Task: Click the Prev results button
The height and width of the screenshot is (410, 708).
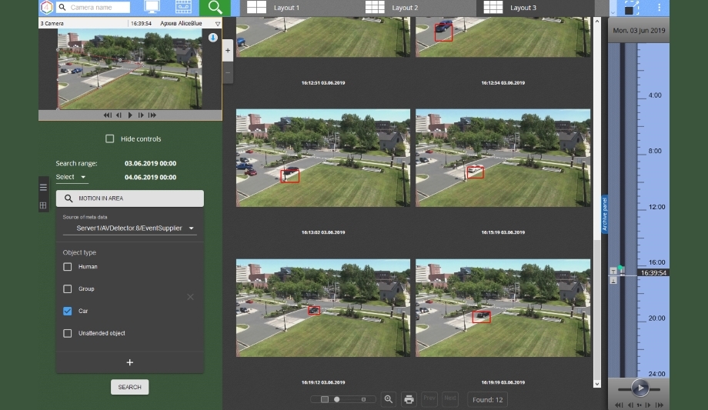Action: tap(429, 399)
